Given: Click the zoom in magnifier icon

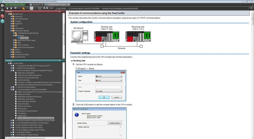Looking at the screenshot, I should 44,8.
